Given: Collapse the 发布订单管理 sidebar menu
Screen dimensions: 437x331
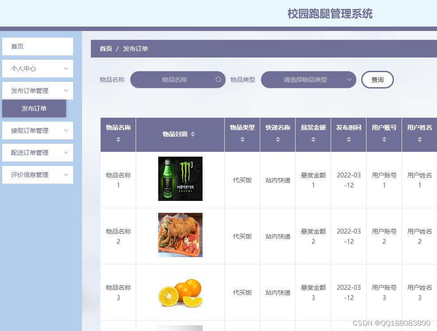Looking at the screenshot, I should pyautogui.click(x=38, y=91).
